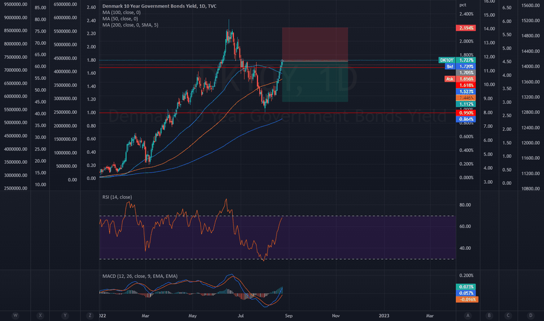Click the blue 0.057% MACD value label
The image size is (544, 321).
pos(466,293)
